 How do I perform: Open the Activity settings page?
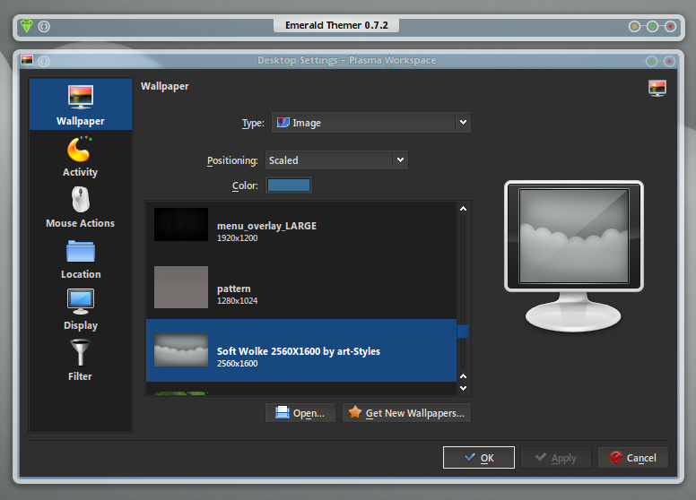[x=81, y=156]
